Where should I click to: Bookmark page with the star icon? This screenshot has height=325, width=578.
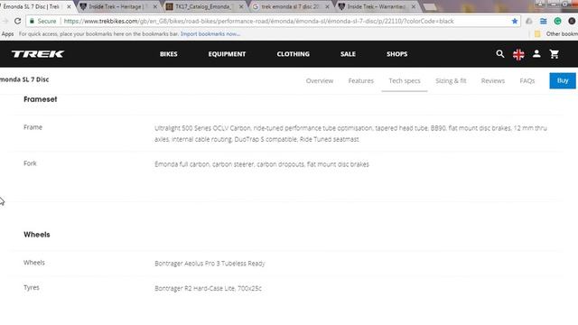pos(515,21)
